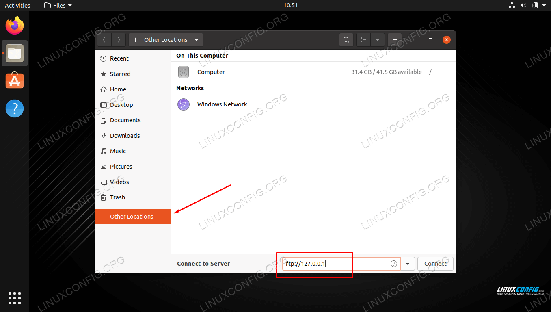Open the system menu arrow in top bar
The image size is (551, 312).
[x=544, y=5]
